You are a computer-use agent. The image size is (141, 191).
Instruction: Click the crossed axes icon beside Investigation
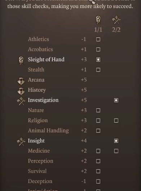(21, 101)
